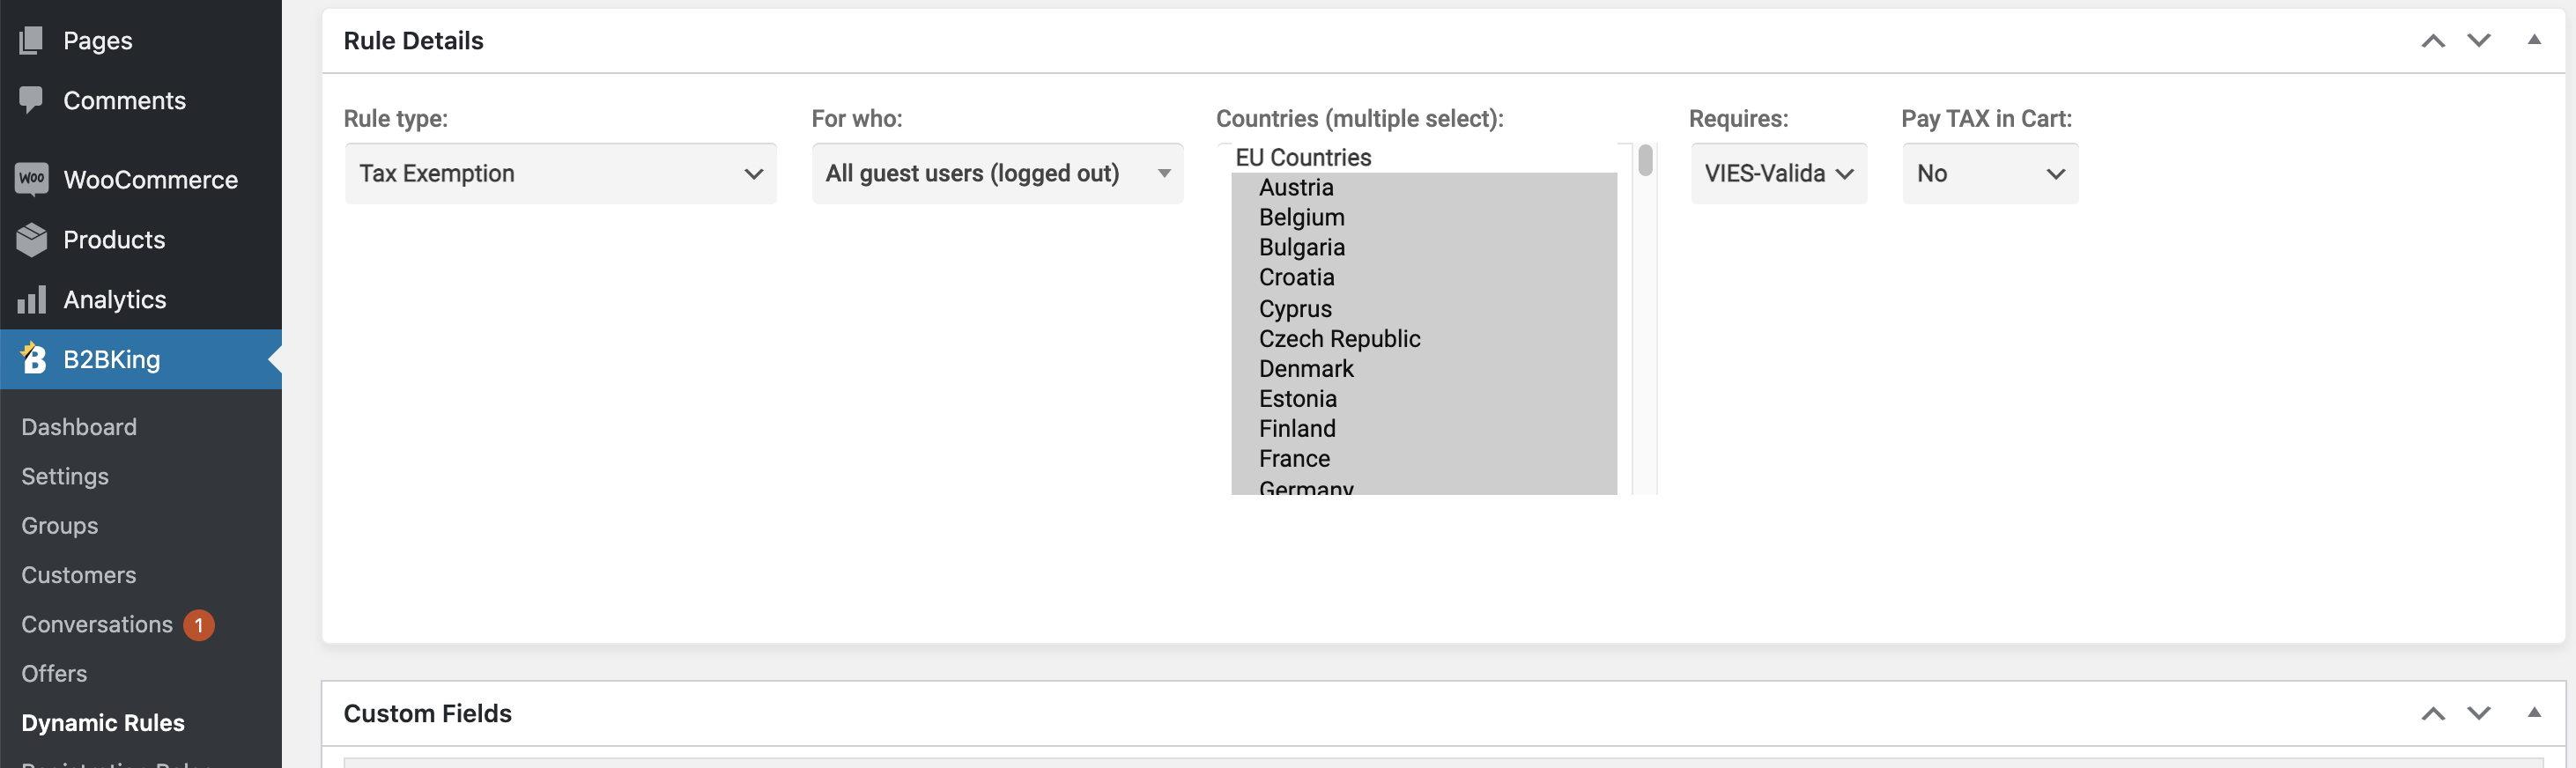Open the Requires dropdown
The height and width of the screenshot is (768, 2576).
[1778, 173]
